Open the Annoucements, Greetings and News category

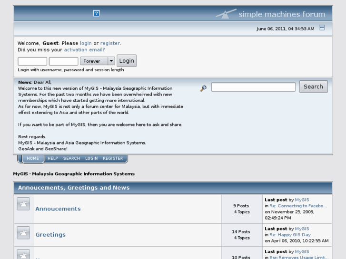click(74, 188)
